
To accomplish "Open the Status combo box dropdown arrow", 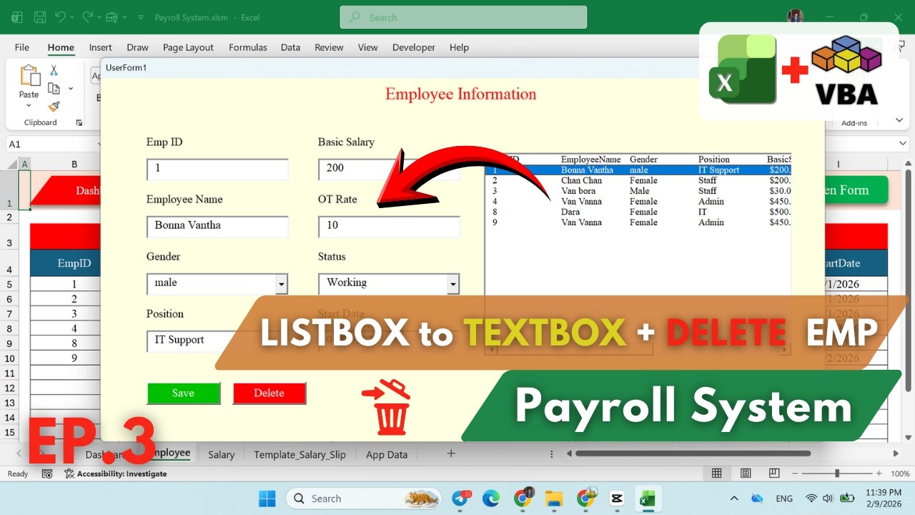I will [x=453, y=284].
